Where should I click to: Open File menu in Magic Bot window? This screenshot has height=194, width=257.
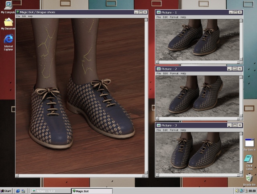[x=18, y=17]
